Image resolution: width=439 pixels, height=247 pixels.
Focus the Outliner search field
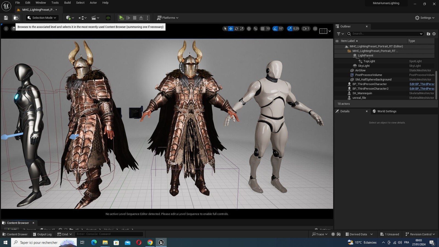pos(385,34)
